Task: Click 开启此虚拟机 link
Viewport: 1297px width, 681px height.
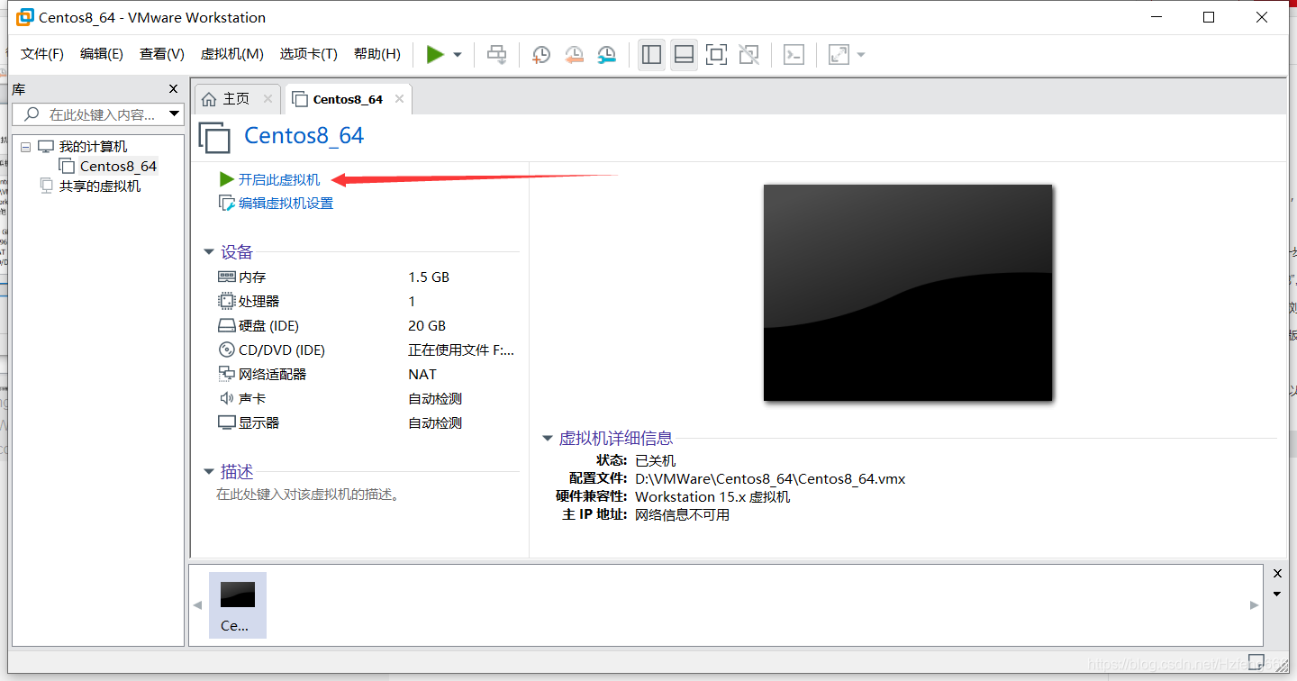Action: pyautogui.click(x=279, y=179)
